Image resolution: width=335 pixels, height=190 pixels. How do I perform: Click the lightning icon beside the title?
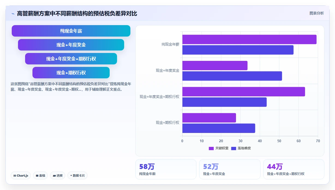[13, 13]
